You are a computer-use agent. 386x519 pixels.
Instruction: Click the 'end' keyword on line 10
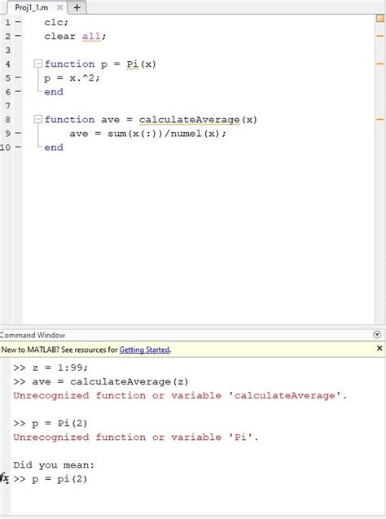pyautogui.click(x=54, y=147)
